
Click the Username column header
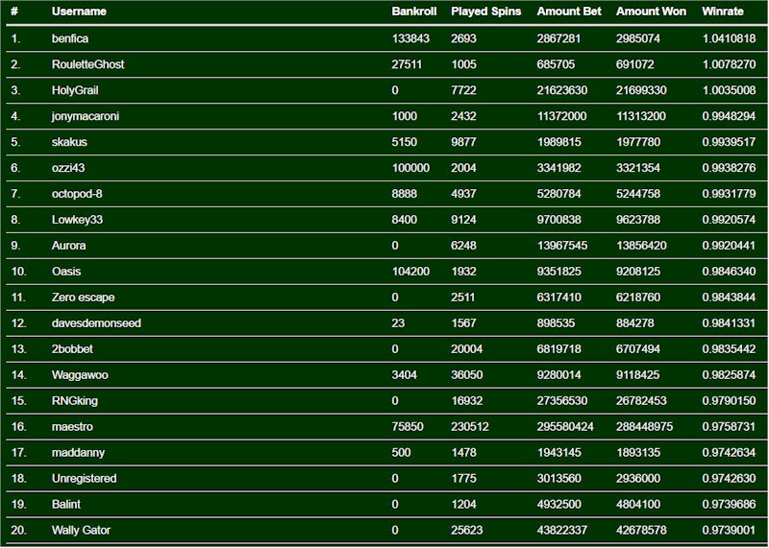pyautogui.click(x=79, y=12)
